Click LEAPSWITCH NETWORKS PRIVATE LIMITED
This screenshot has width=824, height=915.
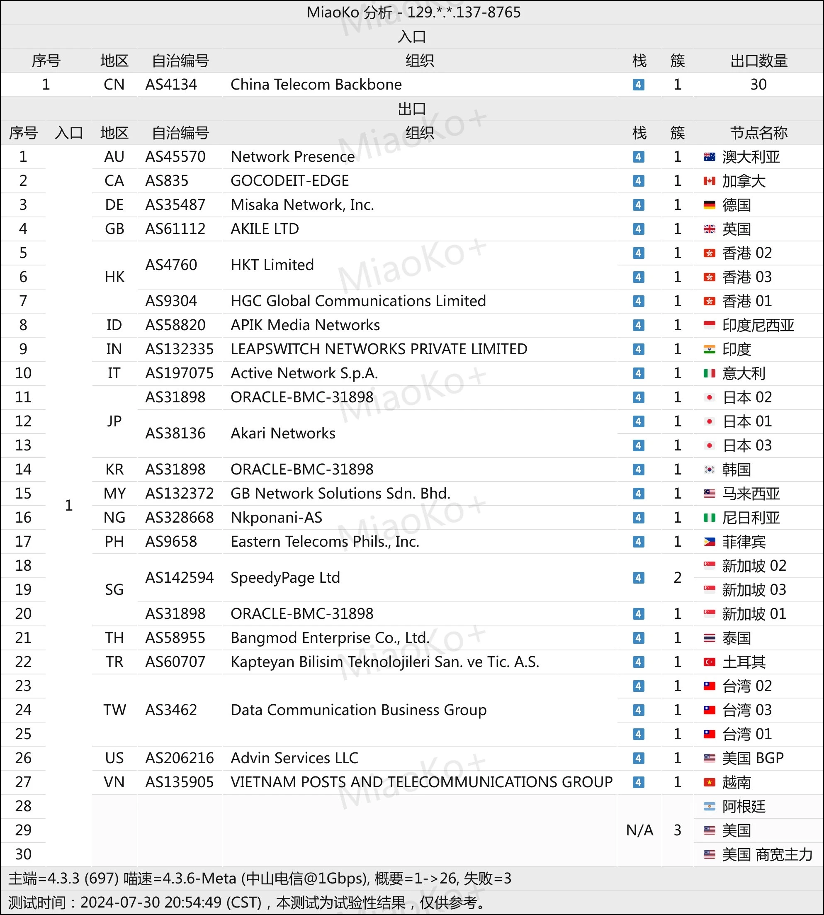point(379,349)
